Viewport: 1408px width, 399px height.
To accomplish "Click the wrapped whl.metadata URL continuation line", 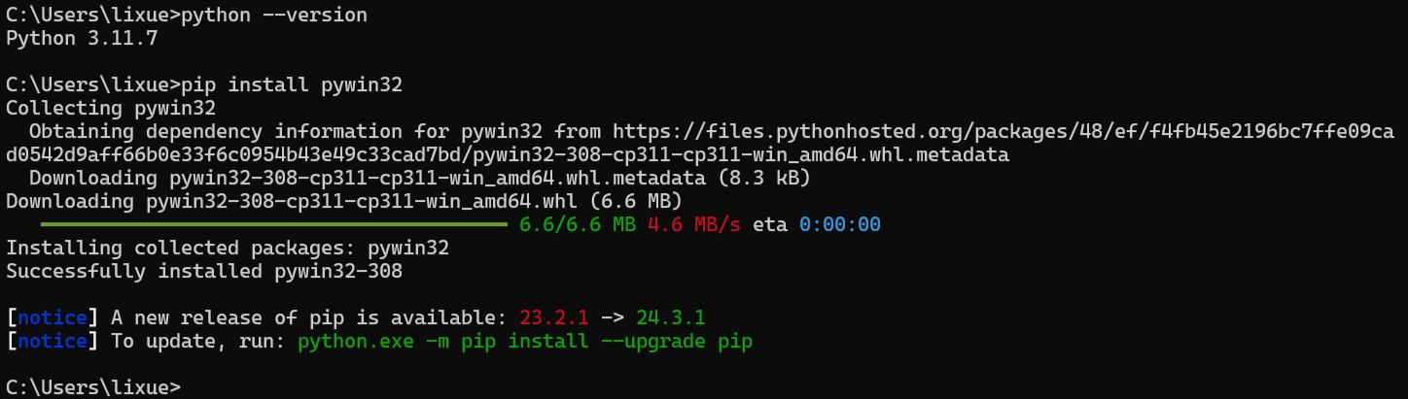I will (x=508, y=155).
